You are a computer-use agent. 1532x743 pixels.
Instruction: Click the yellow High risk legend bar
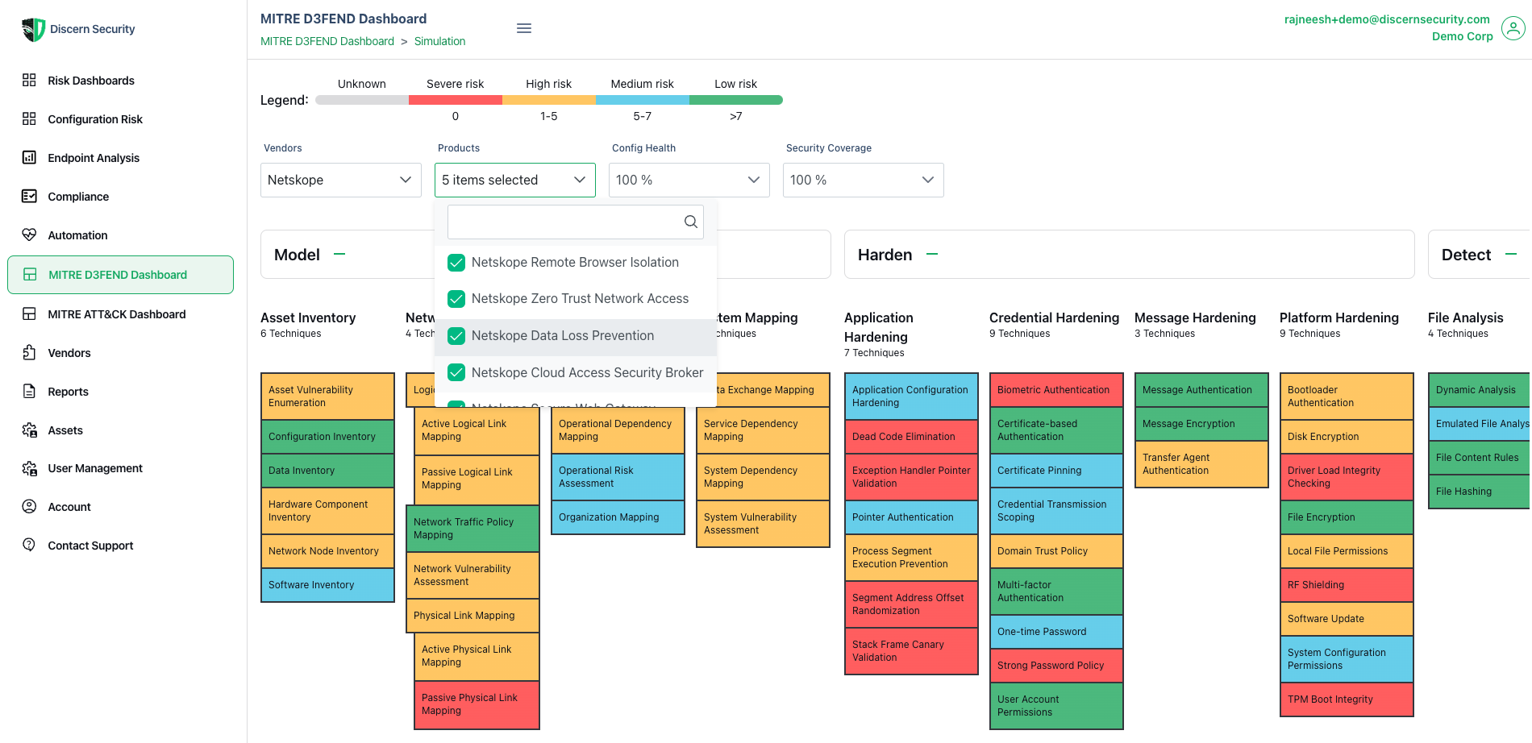tap(549, 100)
